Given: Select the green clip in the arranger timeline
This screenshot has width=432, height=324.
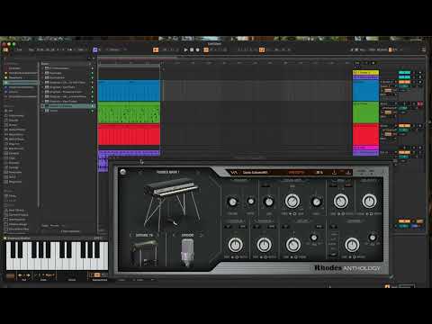Looking at the screenshot, I should [129, 112].
